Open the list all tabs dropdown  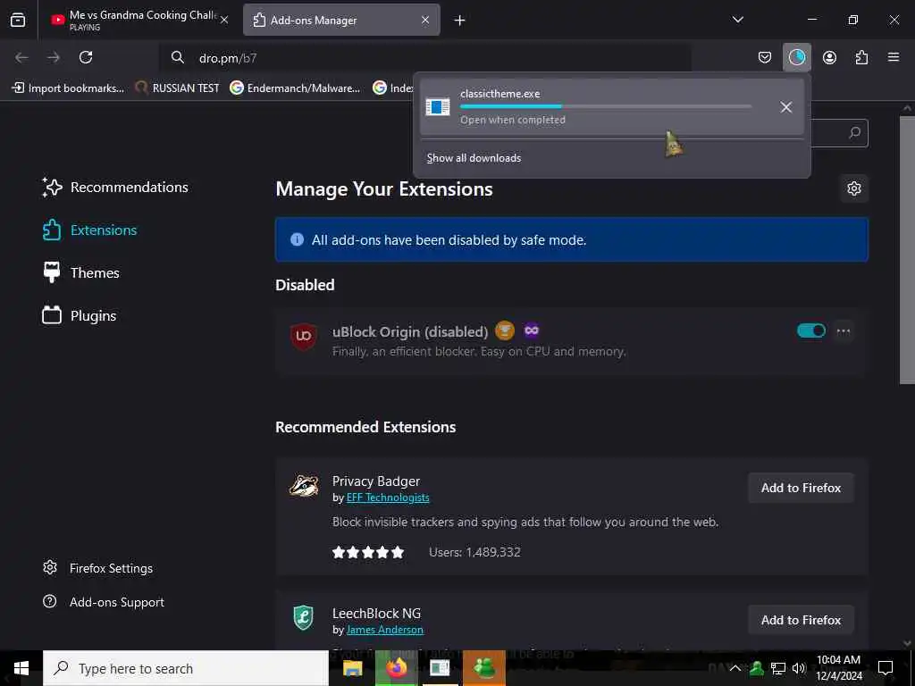pos(737,20)
